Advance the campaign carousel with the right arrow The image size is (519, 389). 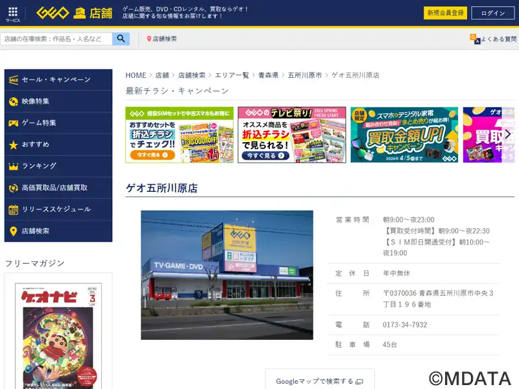click(x=508, y=134)
